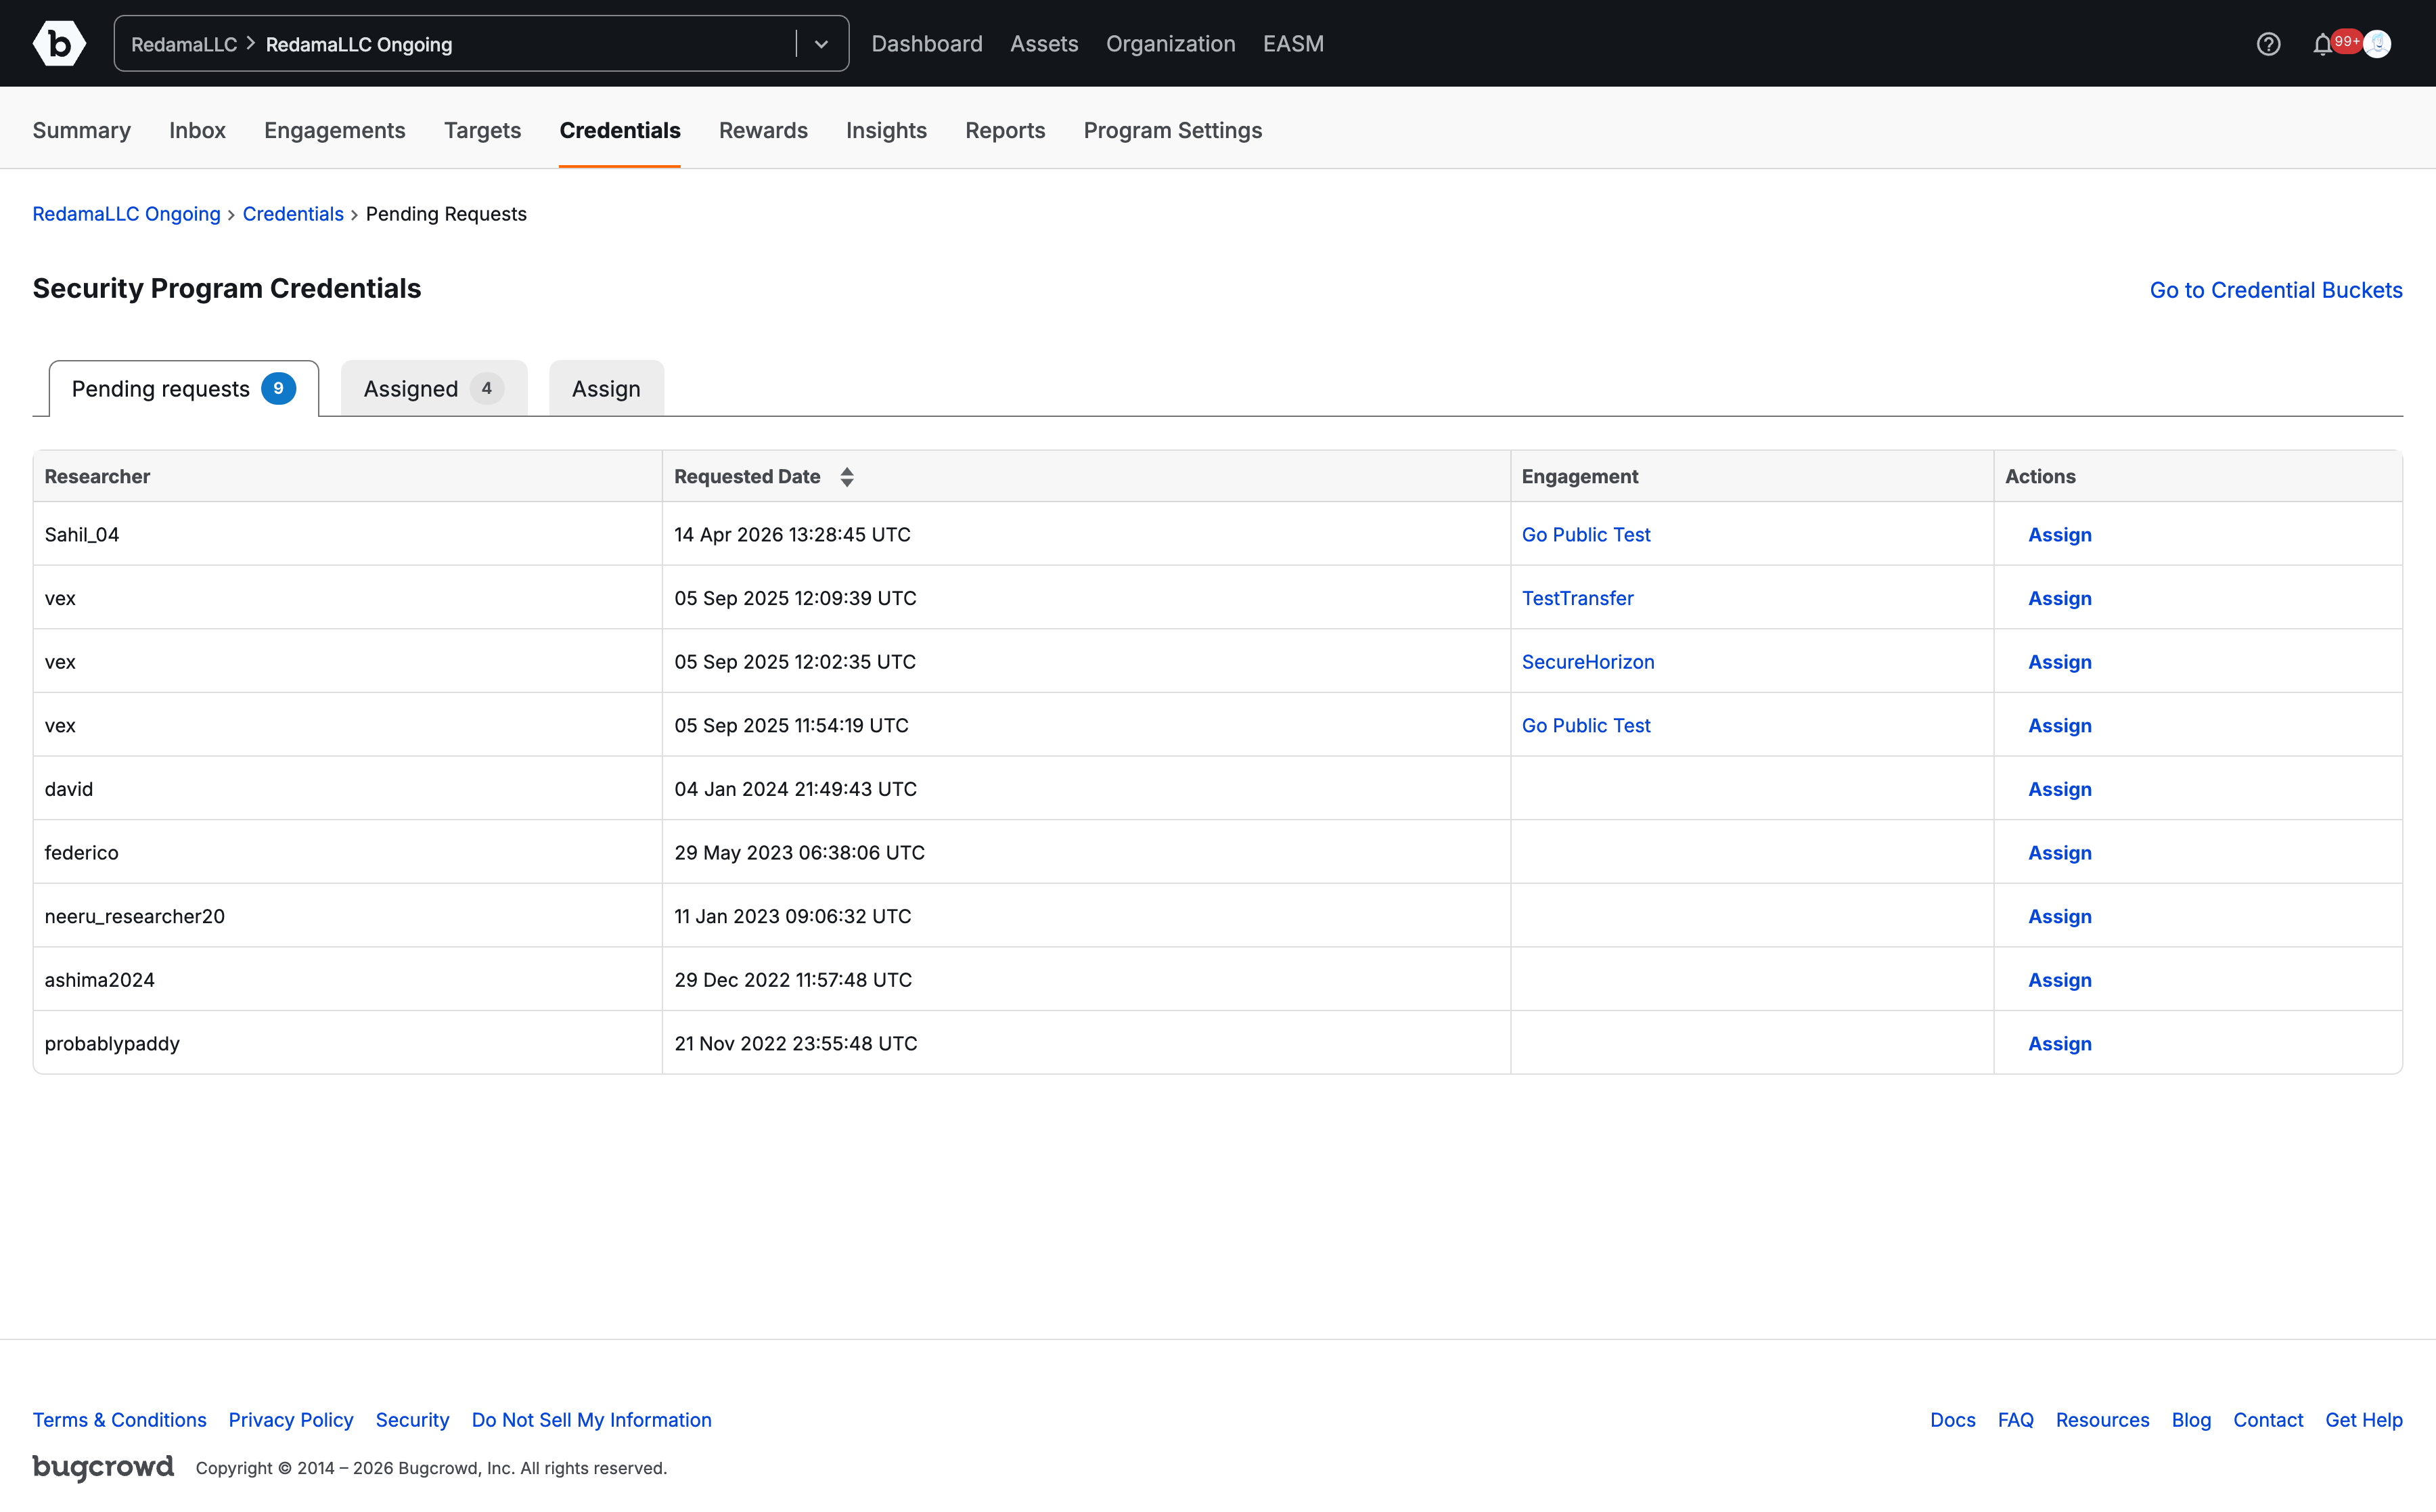2436x1512 pixels.
Task: Assign for vex TestTransfer request
Action: [x=2059, y=598]
